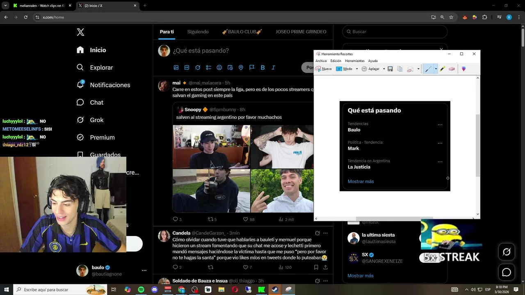The height and width of the screenshot is (295, 525).
Task: Share Candela's post
Action: click(x=326, y=267)
